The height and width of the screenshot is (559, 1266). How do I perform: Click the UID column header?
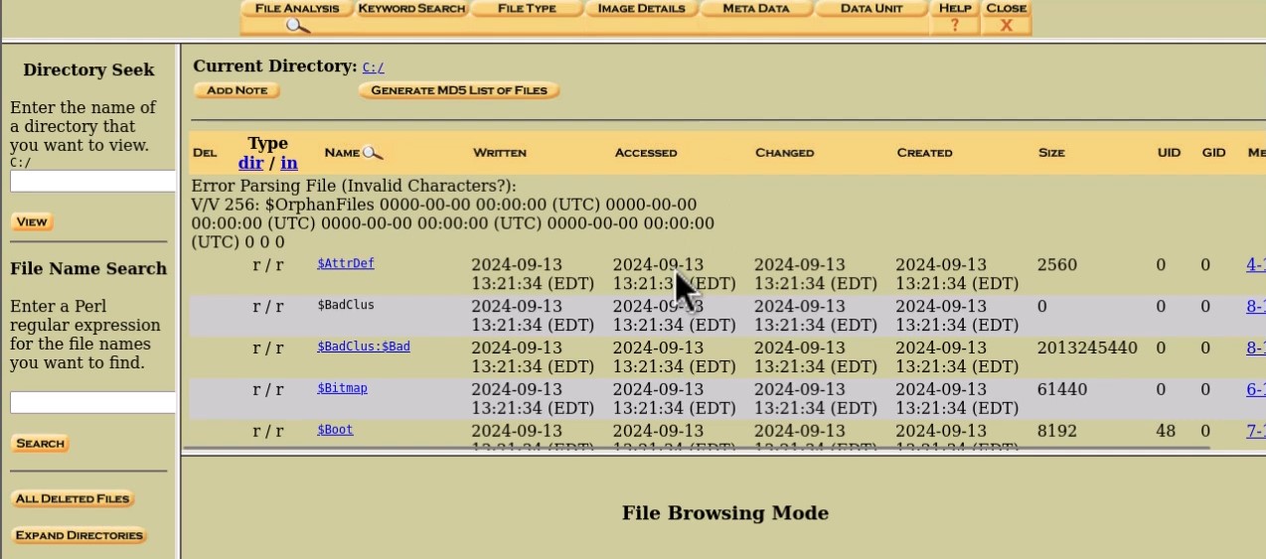click(x=1169, y=153)
